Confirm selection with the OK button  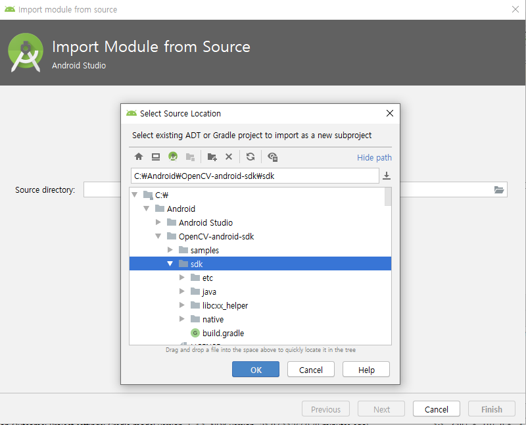point(256,370)
